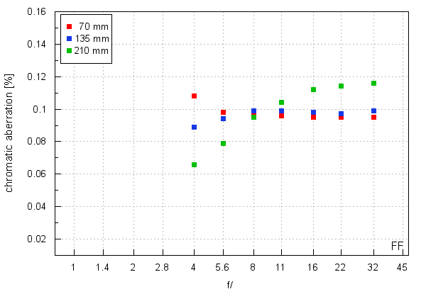Select the green data point at f/32
The image size is (426, 294).
tap(373, 83)
